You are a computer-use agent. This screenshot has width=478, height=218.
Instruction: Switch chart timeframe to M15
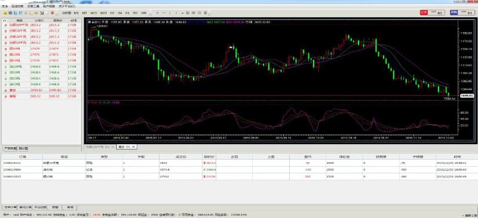click(94, 13)
